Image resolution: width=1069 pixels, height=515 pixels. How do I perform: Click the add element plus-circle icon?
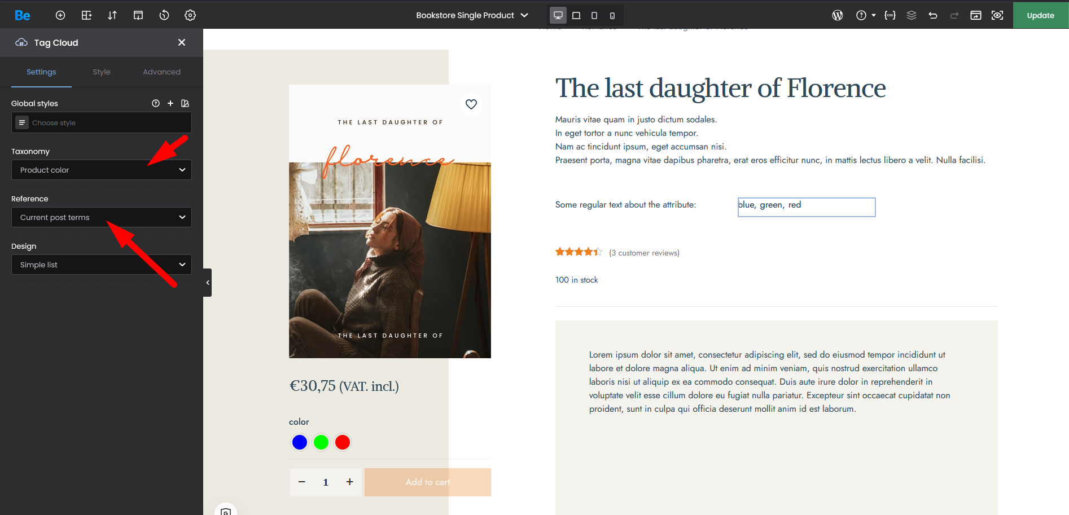tap(60, 15)
